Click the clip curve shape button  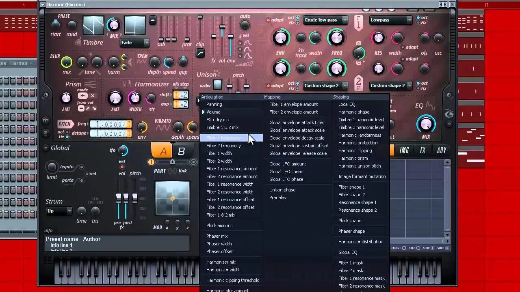(200, 53)
